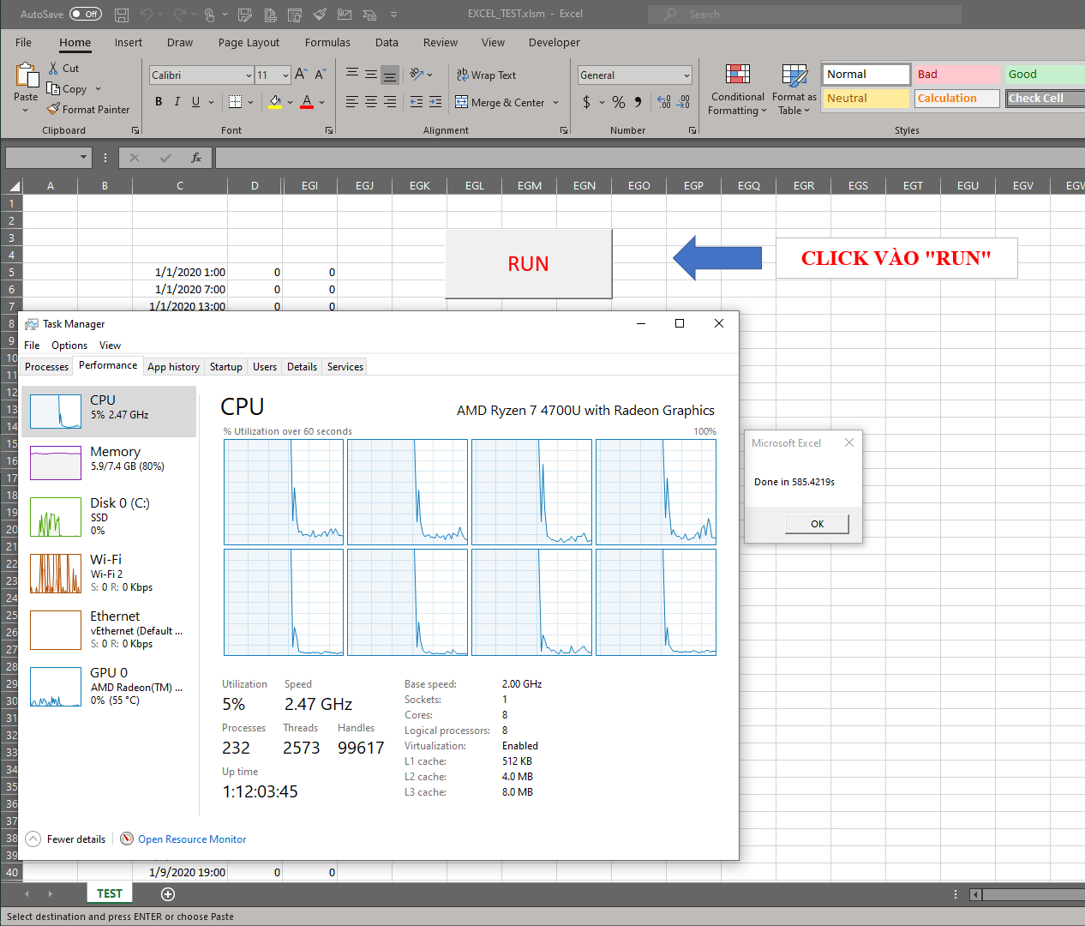Click the Cut scissors icon
This screenshot has width=1085, height=926.
[x=53, y=68]
